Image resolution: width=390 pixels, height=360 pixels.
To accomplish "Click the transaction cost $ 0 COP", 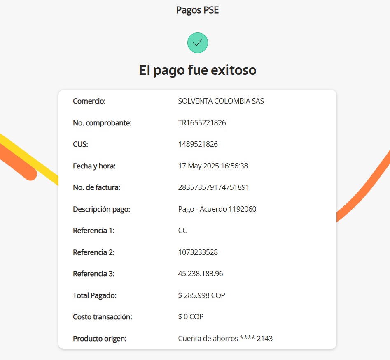I will pos(191,317).
